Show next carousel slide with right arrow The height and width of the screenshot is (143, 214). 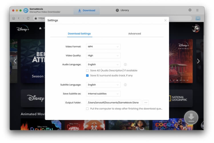pos(198,61)
